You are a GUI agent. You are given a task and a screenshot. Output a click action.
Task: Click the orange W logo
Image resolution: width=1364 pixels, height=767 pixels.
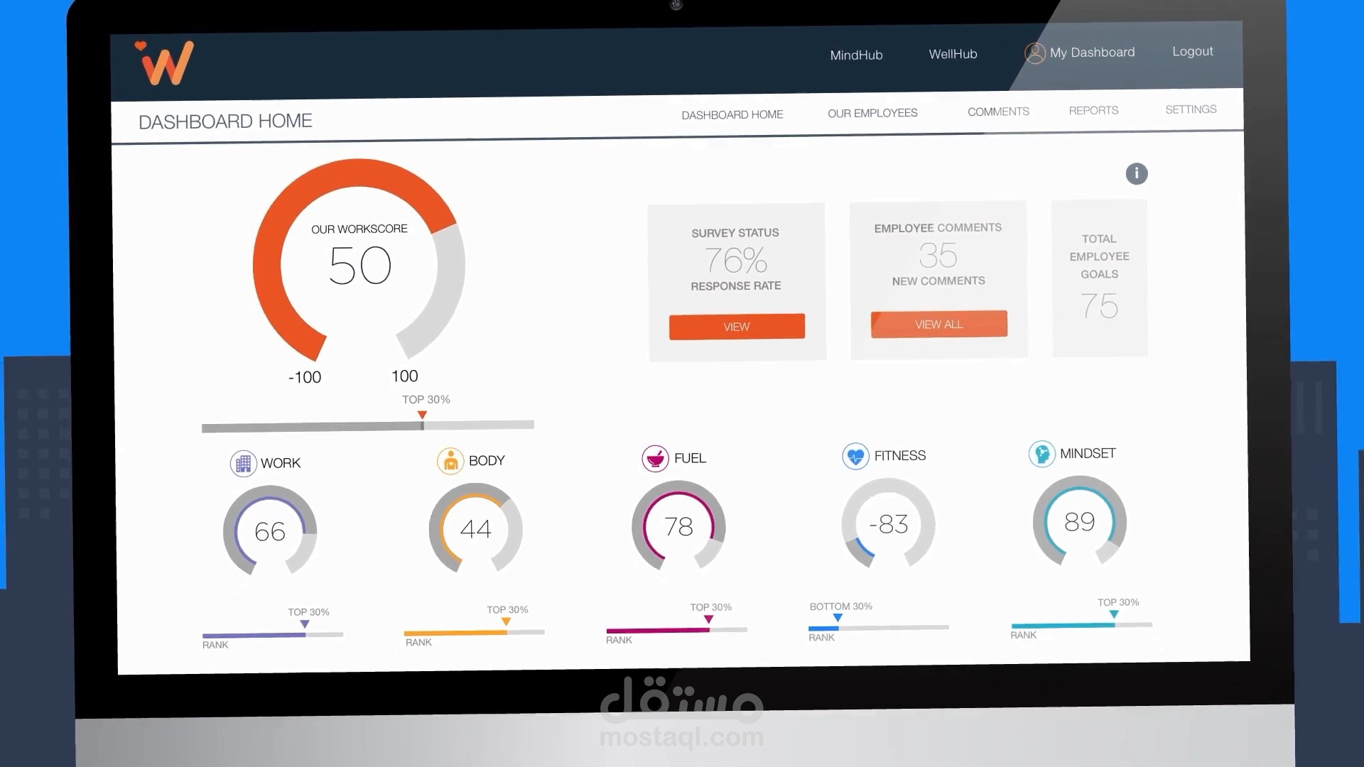(166, 63)
